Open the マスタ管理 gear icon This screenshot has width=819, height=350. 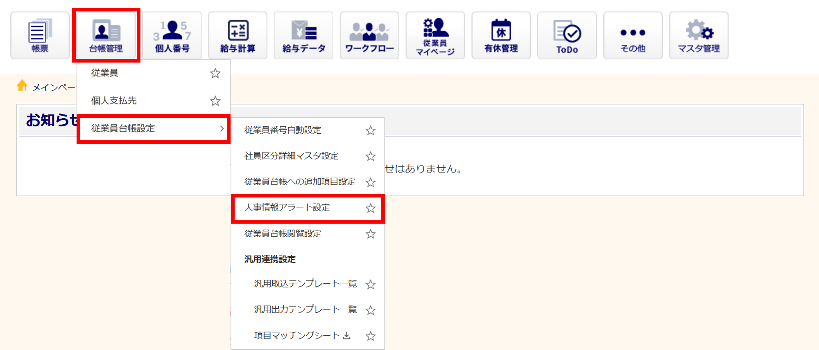pos(699,36)
